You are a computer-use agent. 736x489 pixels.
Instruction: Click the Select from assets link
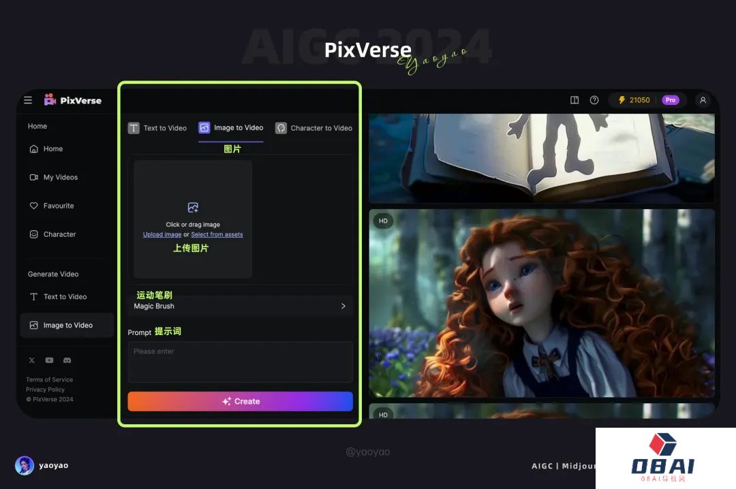[x=217, y=235]
